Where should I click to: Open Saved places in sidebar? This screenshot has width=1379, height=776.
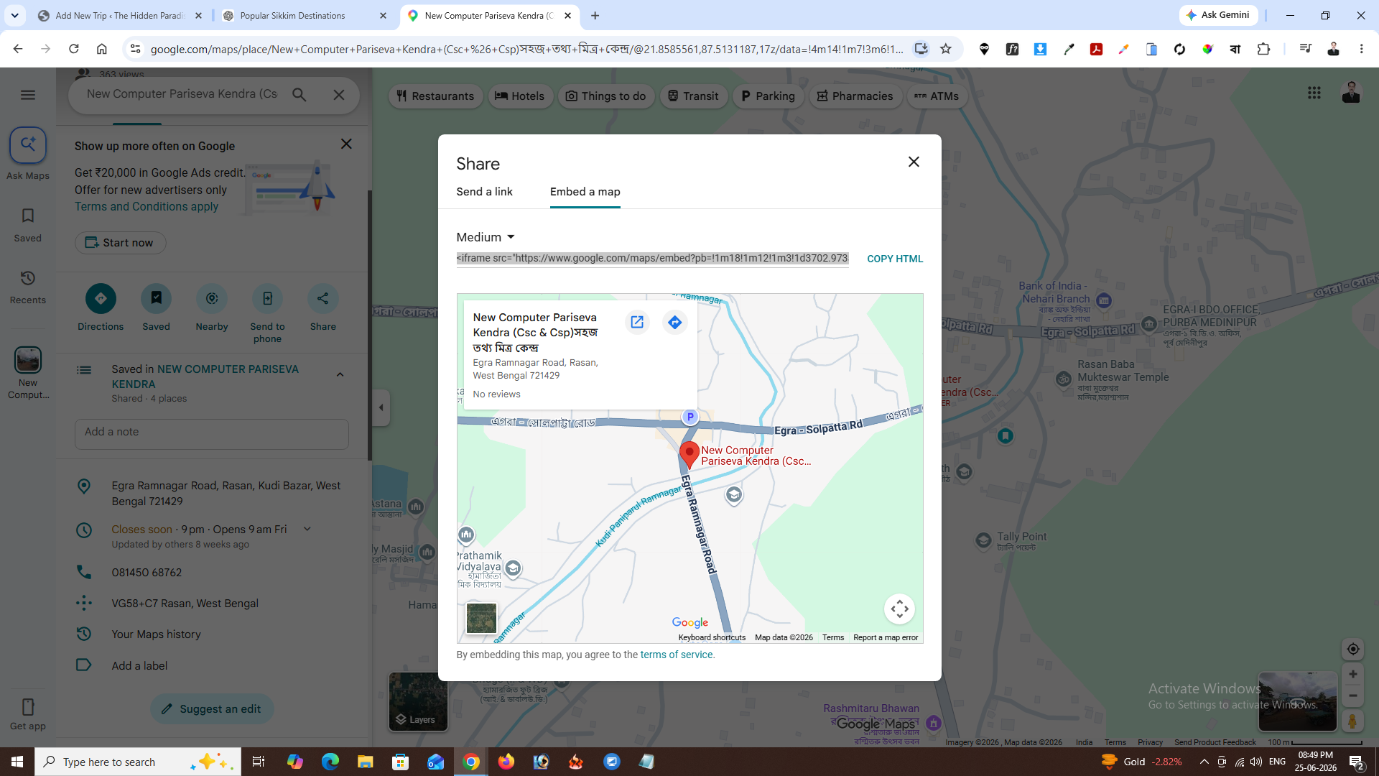[x=28, y=225]
